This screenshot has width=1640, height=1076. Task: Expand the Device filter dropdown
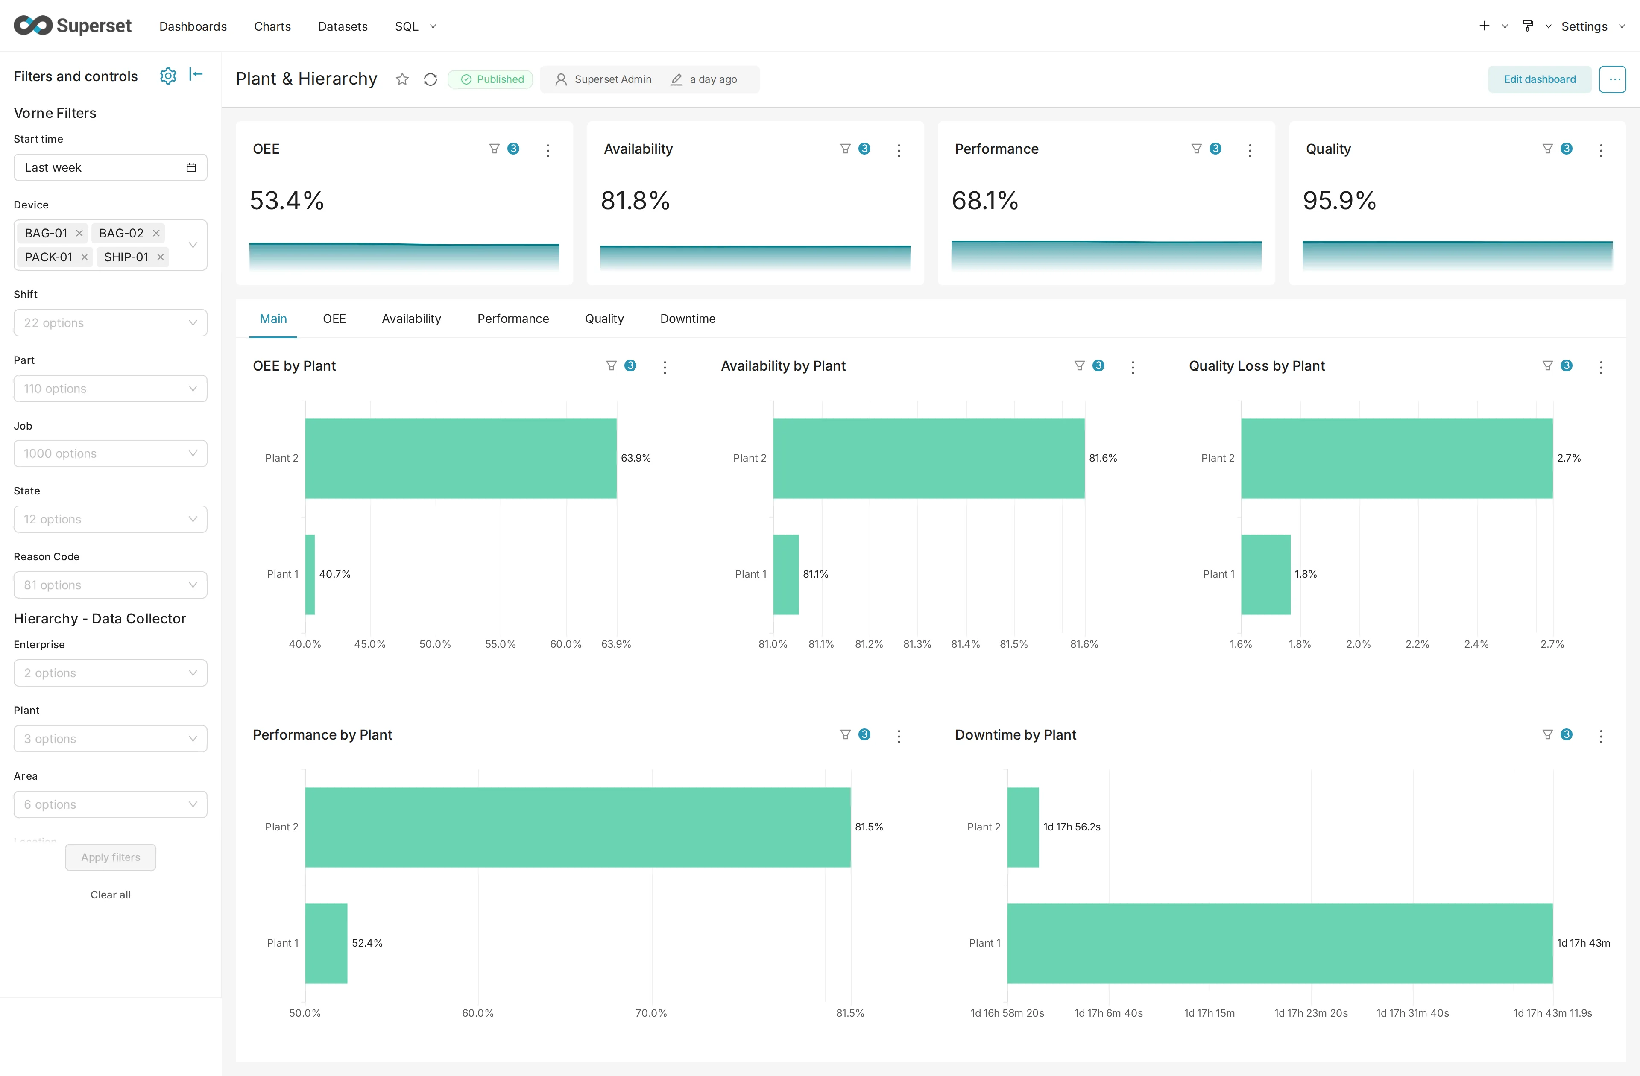pos(193,245)
